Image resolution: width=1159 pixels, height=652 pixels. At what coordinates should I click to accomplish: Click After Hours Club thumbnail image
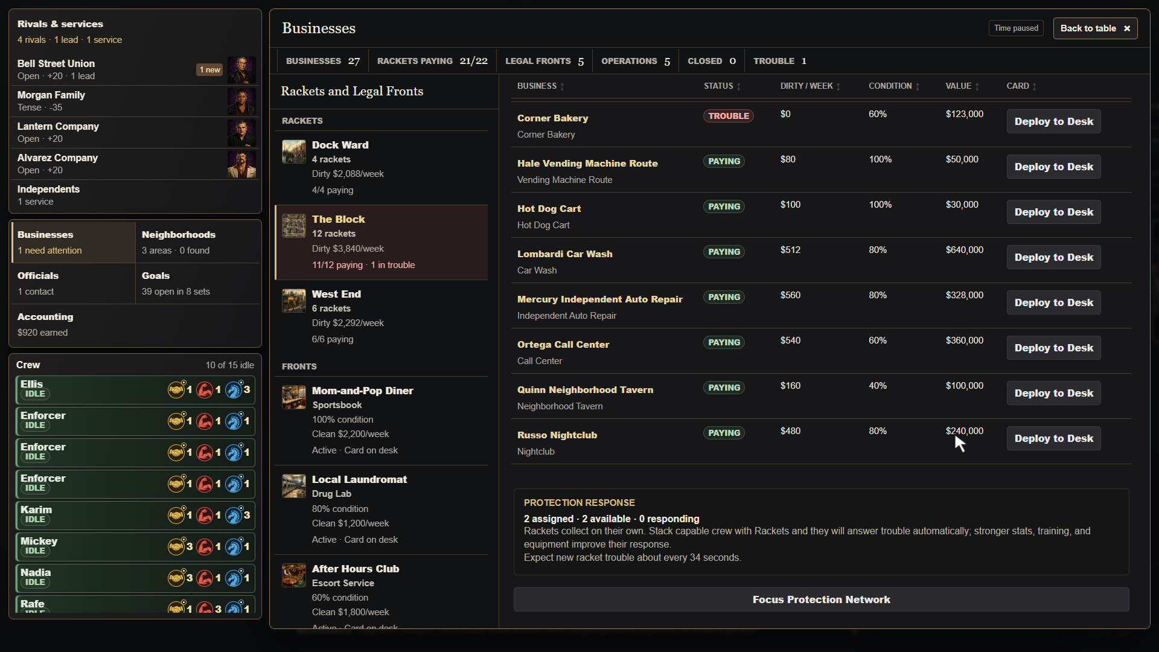click(294, 575)
